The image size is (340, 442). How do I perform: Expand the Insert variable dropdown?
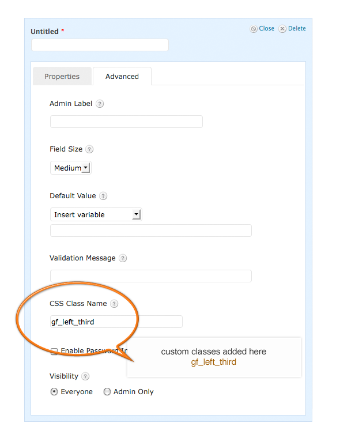pos(96,215)
